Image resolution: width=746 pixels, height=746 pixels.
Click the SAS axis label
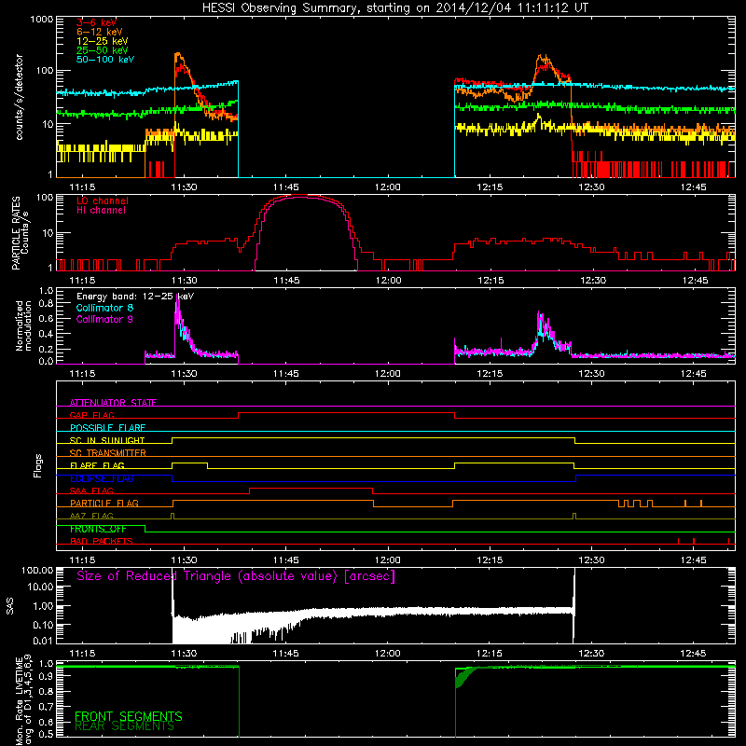[x=10, y=605]
